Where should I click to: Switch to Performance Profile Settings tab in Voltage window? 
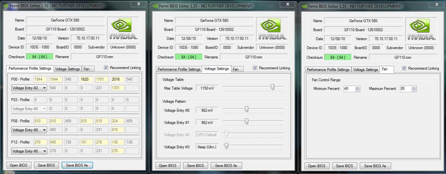pos(179,69)
